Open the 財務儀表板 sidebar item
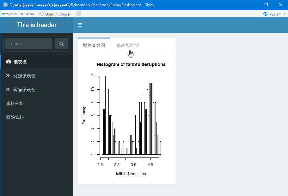The width and height of the screenshot is (288, 196). coord(37,75)
